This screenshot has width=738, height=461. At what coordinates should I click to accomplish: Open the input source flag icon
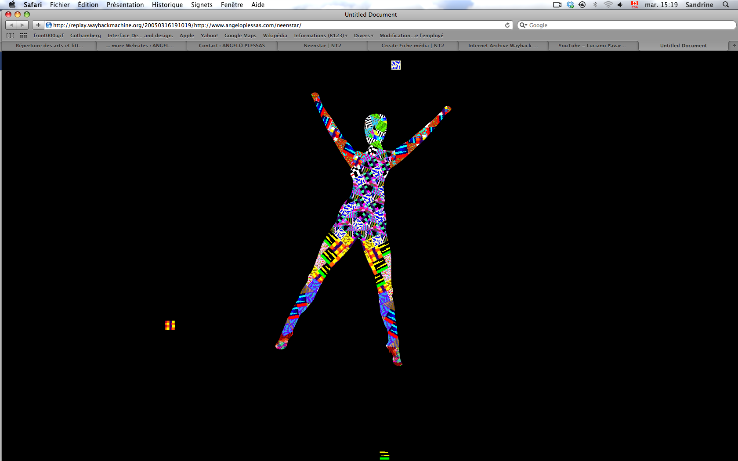635,5
